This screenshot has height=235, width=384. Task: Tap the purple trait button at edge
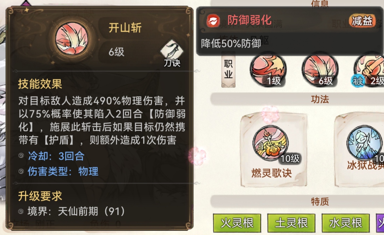click(380, 223)
